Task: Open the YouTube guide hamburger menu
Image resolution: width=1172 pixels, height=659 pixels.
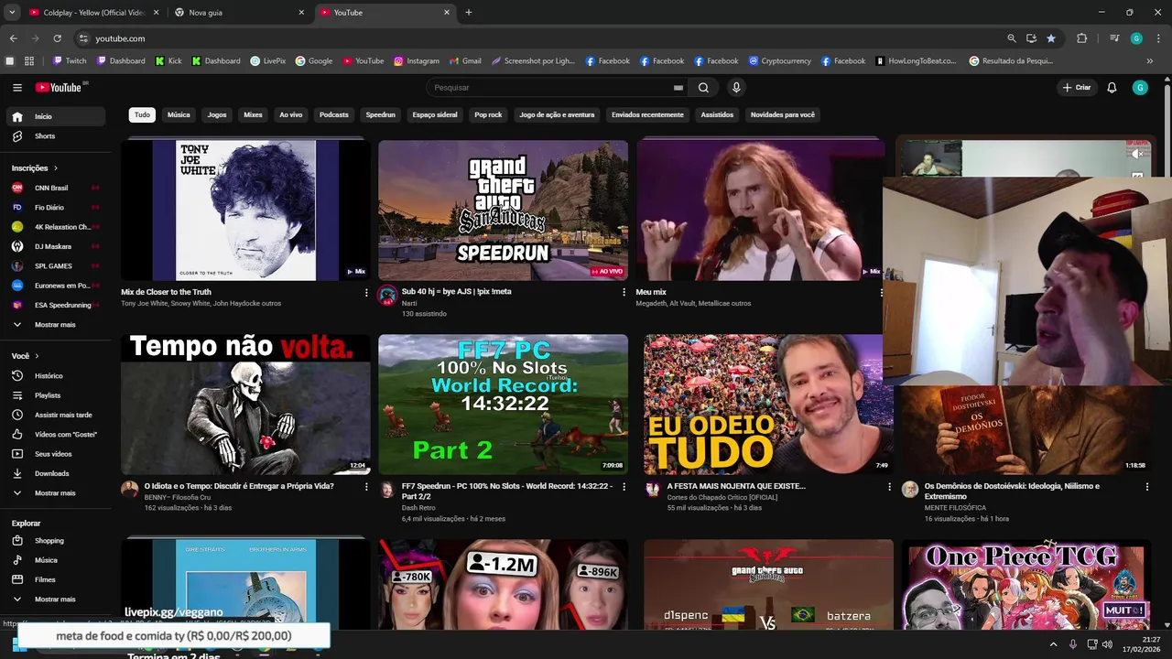Action: tap(17, 88)
